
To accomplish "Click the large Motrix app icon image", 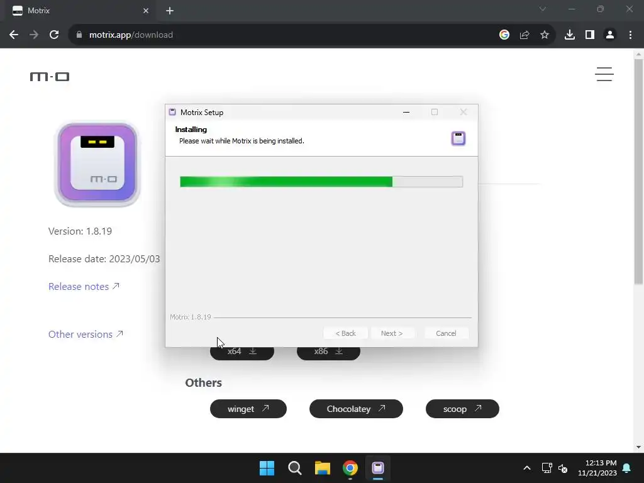I will [97, 164].
